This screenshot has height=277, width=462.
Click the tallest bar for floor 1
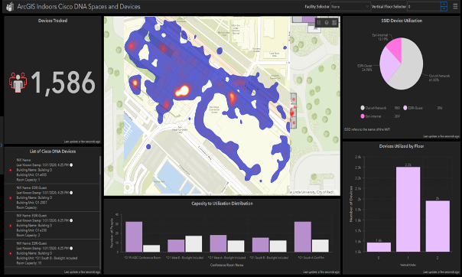[x=408, y=209]
